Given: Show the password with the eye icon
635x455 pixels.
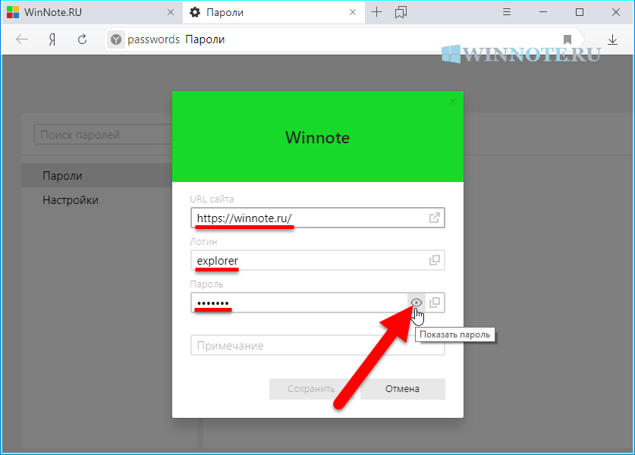Looking at the screenshot, I should click(416, 303).
